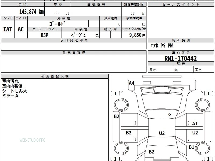Screen dimensions: 215x161
Task: Click the 長さ length field
Action: tap(160, 69)
